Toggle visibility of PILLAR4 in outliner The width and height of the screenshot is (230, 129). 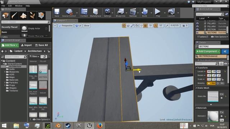coord(197,27)
